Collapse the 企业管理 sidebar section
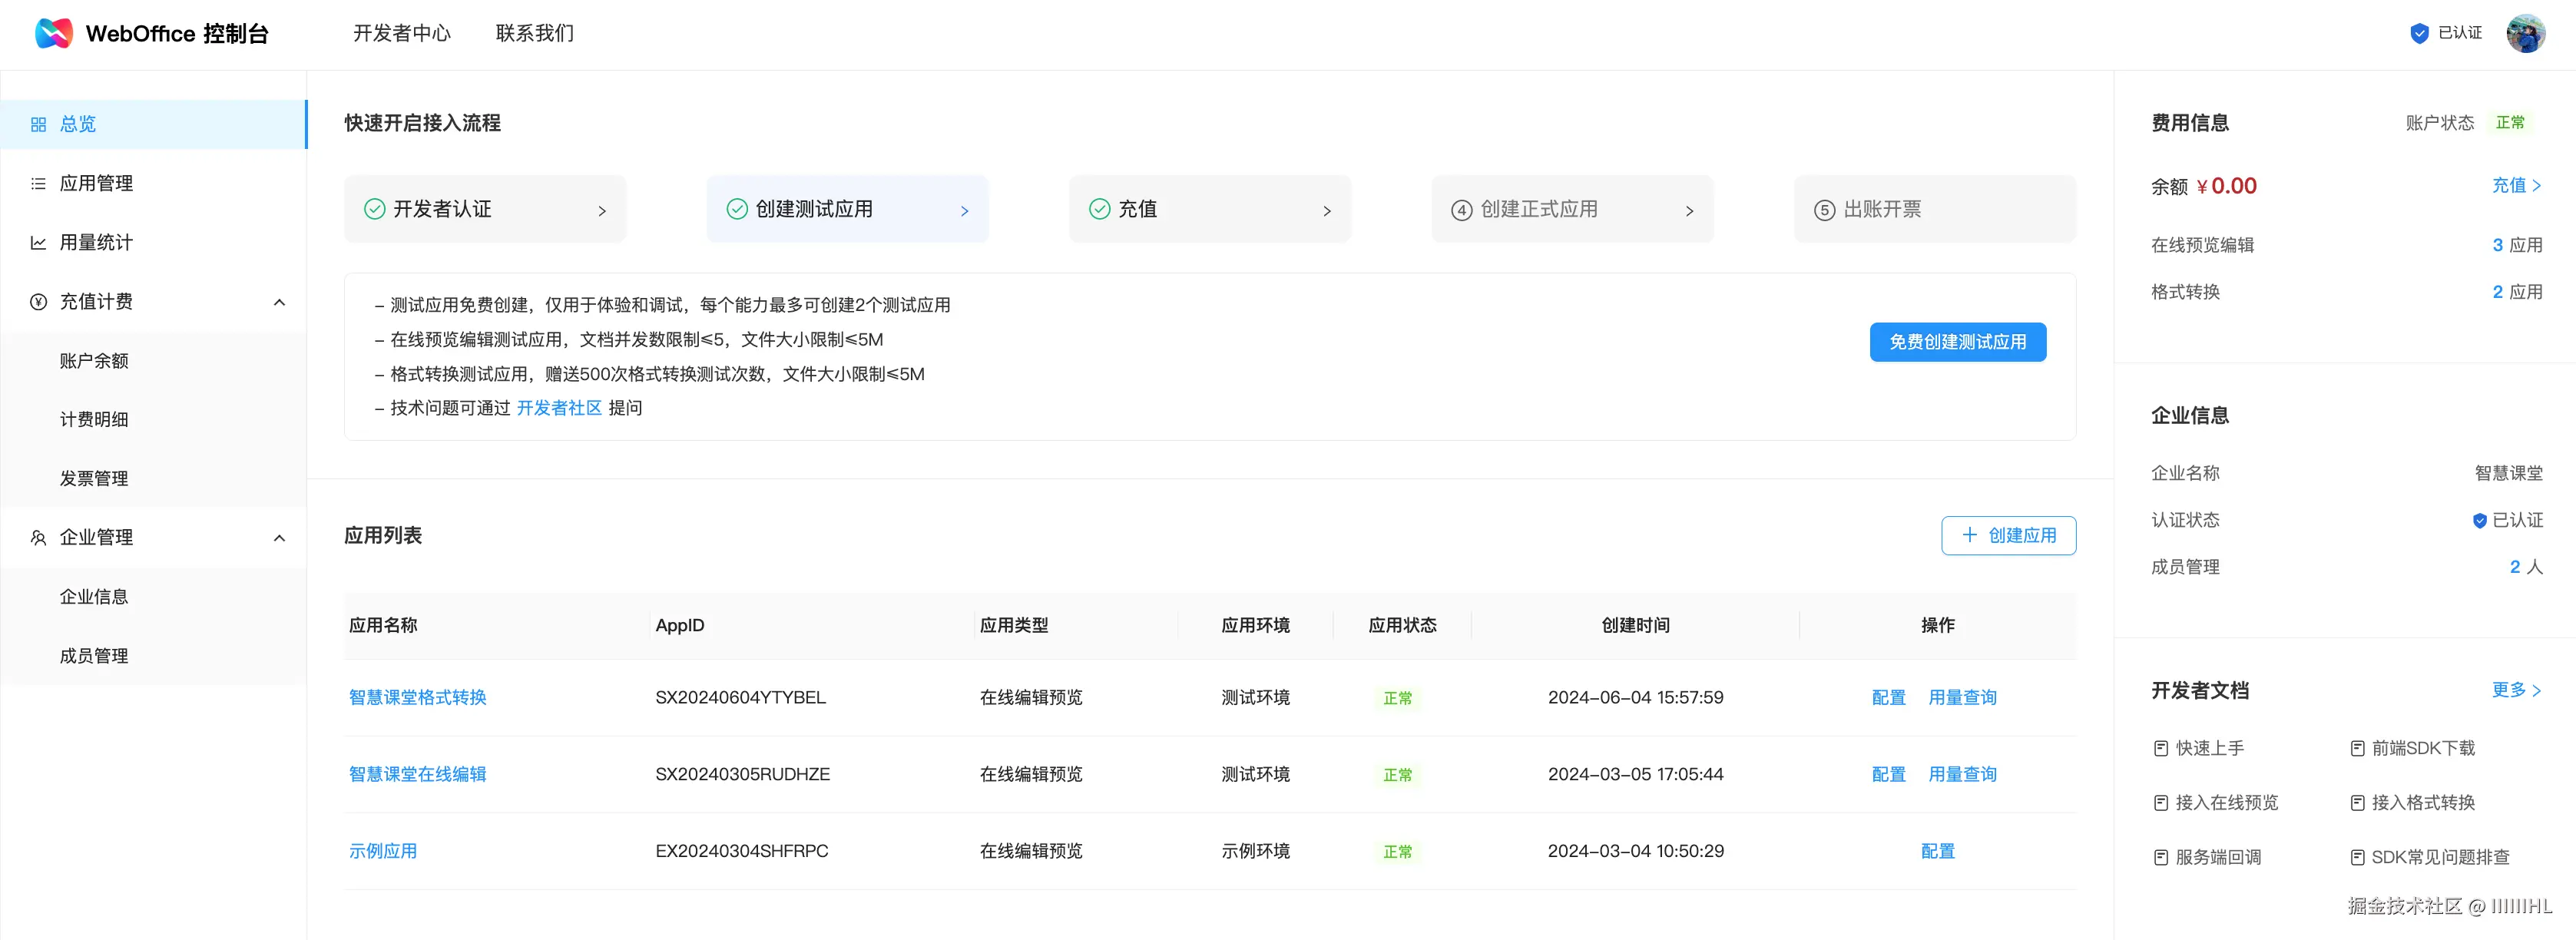Image resolution: width=2576 pixels, height=940 pixels. [x=279, y=538]
